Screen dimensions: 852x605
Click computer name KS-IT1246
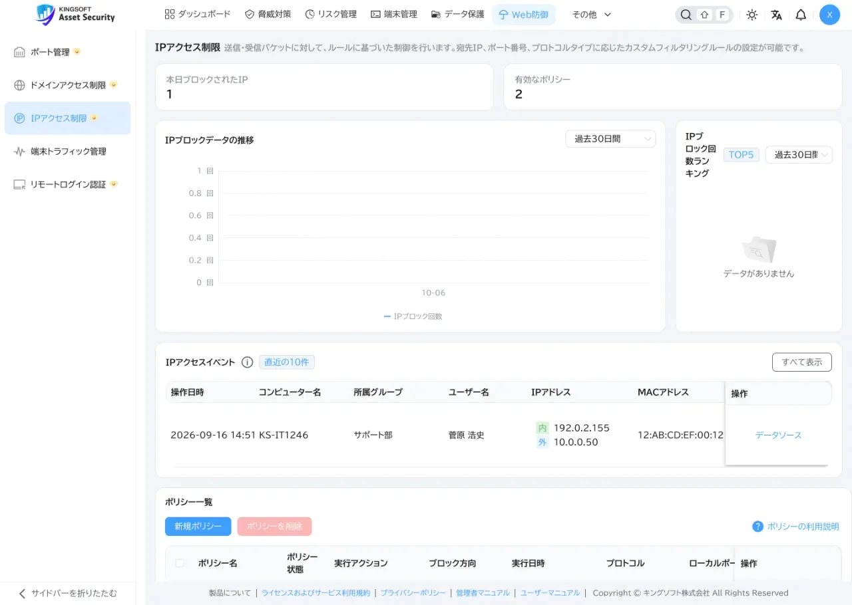[x=284, y=435]
